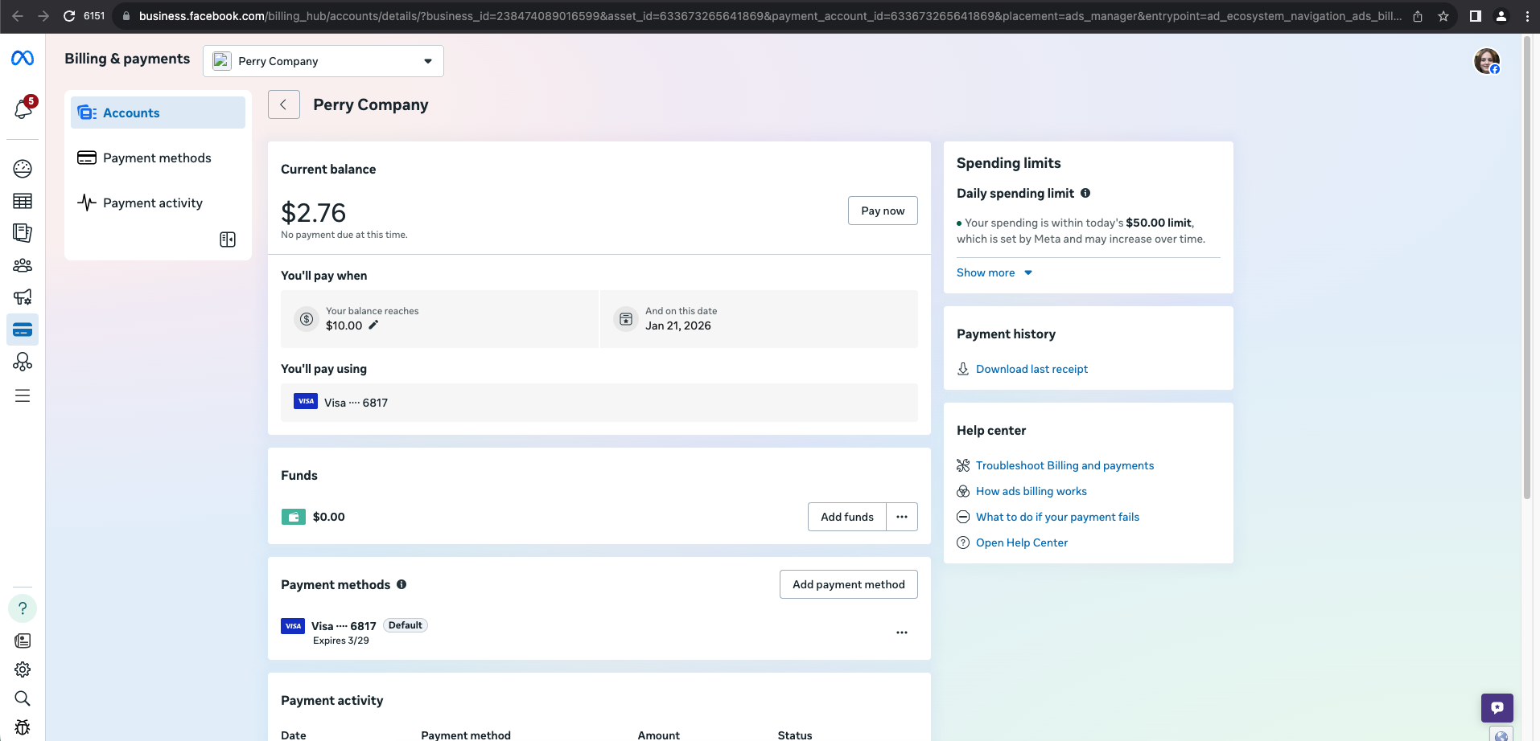This screenshot has height=741, width=1540.
Task: Click the Add funds button
Action: click(847, 517)
